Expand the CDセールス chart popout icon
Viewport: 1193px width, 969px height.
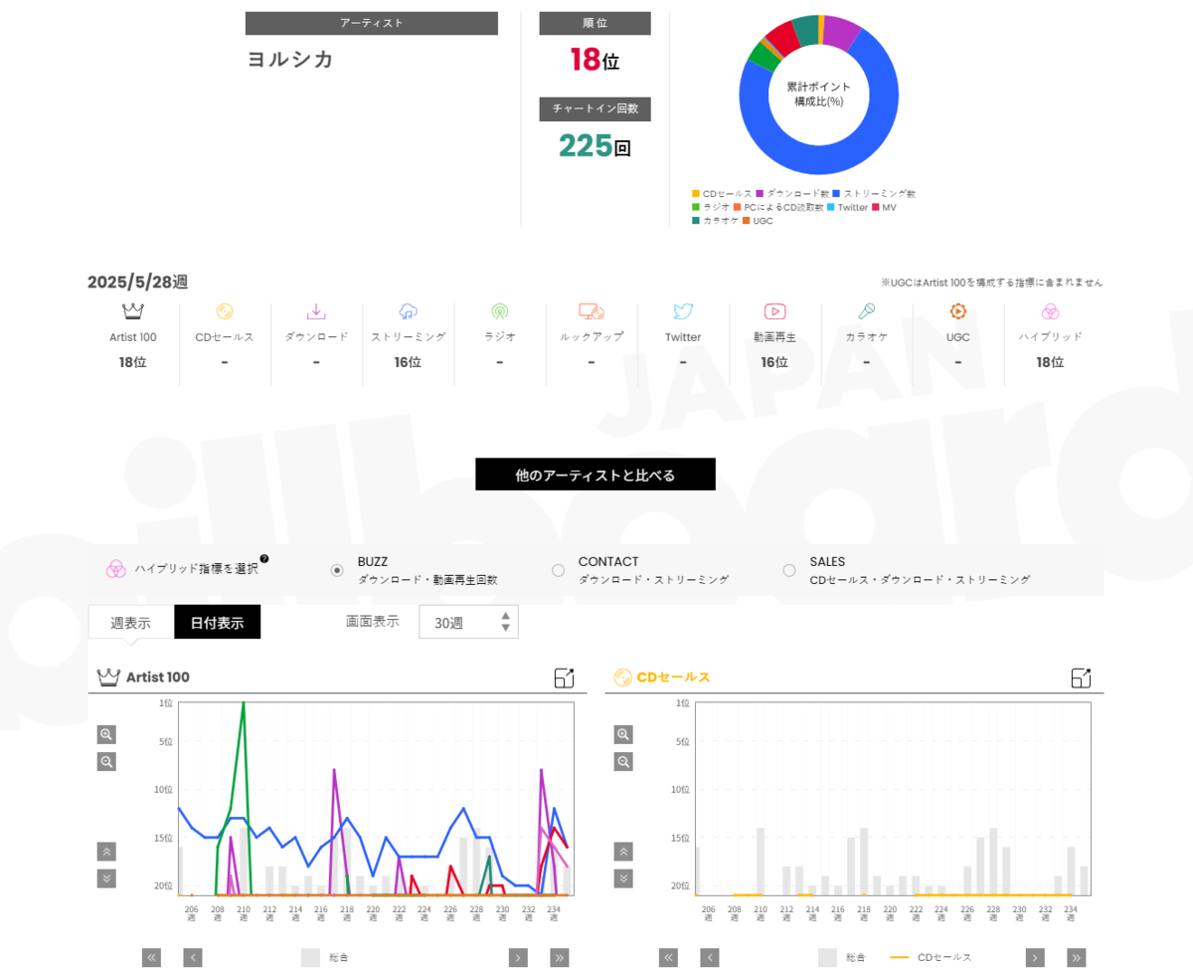1082,678
